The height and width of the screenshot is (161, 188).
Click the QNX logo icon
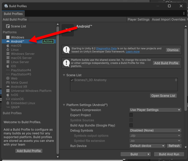pyautogui.click(x=8, y=107)
